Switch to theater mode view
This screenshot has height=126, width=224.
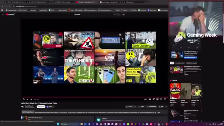[161, 99]
